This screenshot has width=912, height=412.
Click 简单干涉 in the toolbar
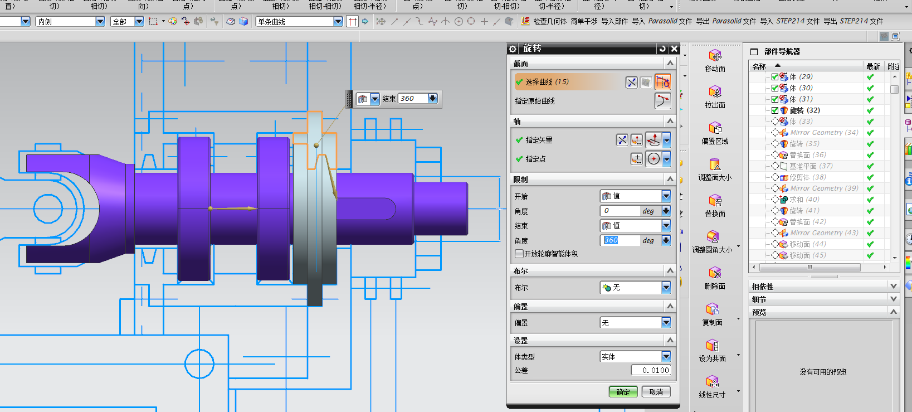584,21
